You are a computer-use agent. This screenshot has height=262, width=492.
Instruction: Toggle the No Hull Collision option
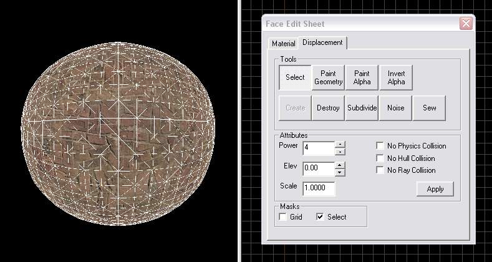[380, 158]
